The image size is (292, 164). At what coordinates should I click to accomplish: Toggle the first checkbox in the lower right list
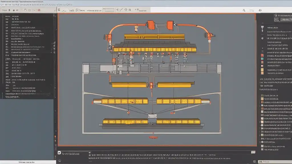[262, 95]
